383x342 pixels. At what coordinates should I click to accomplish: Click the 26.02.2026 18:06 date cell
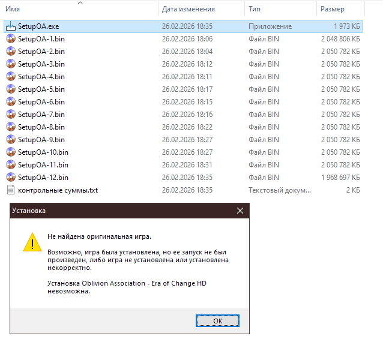(x=187, y=39)
